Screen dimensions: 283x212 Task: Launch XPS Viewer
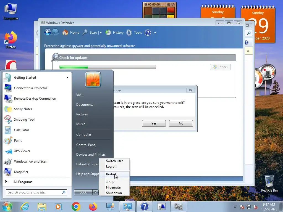pos(37,151)
